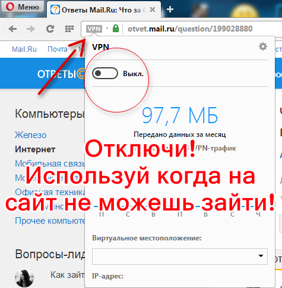The height and width of the screenshot is (288, 282).
Task: Select the Интернет category
Action: 35,149
